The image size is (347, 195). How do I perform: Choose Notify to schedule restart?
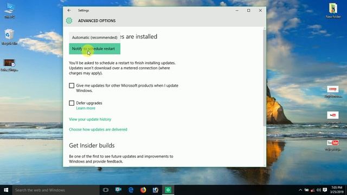tap(95, 49)
